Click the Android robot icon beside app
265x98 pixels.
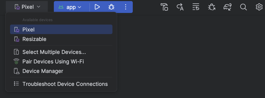pos(61,7)
